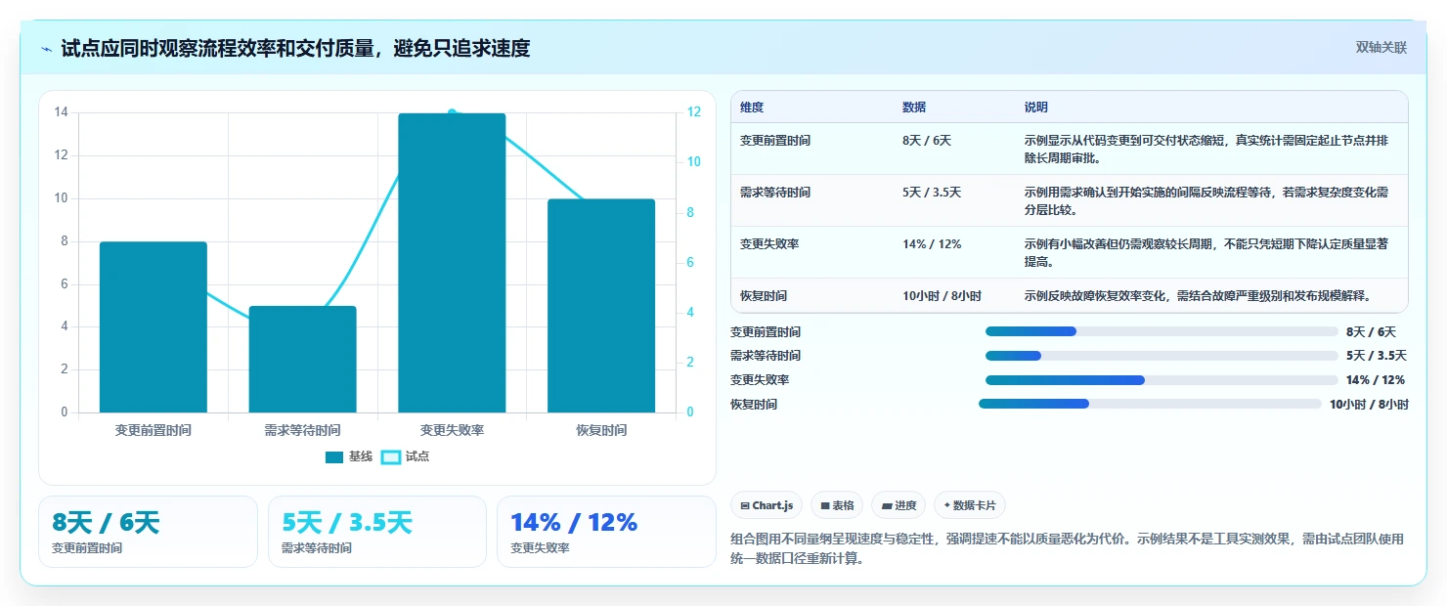Click the 双轴关联 badge in the header

pos(1381,47)
